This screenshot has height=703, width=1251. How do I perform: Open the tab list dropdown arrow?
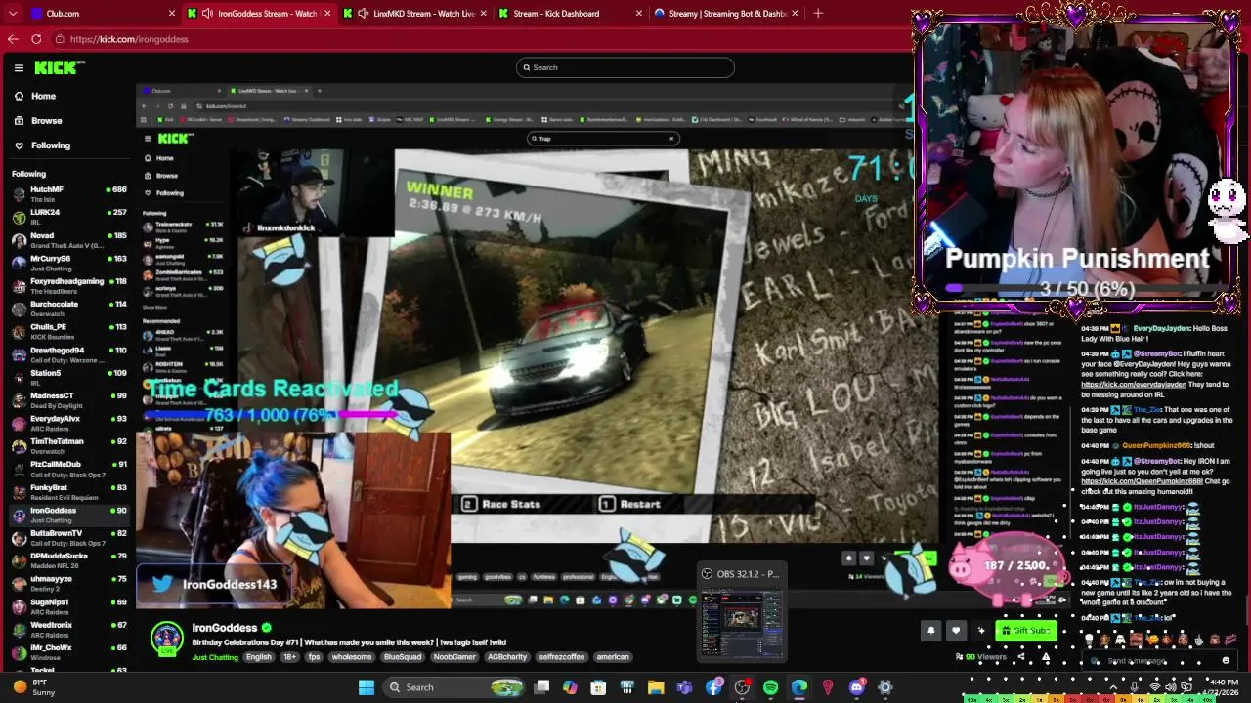click(13, 14)
